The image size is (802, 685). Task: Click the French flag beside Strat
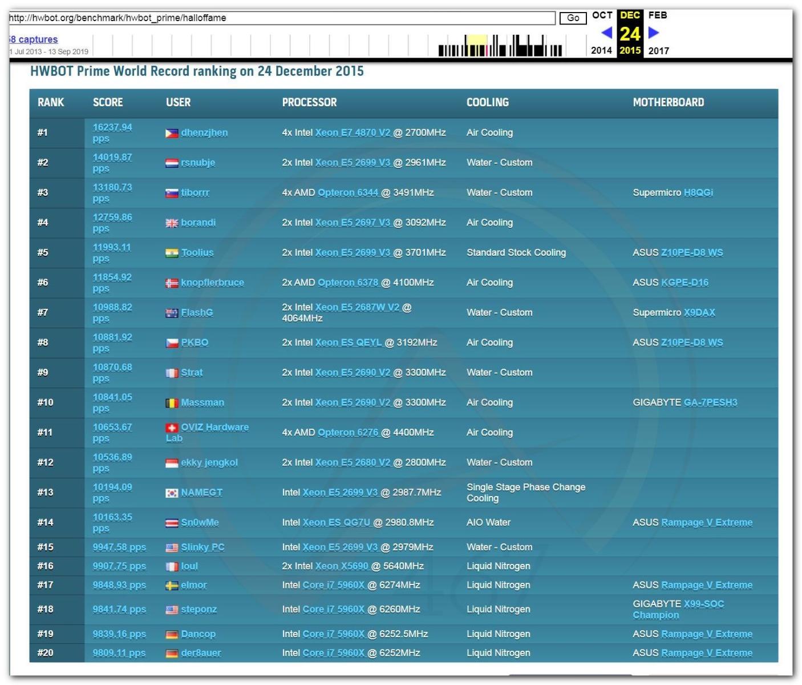click(x=172, y=373)
